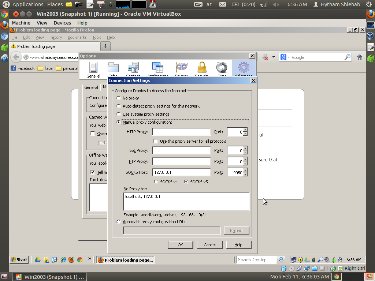Click Chrome icon in Ubuntu launcher

[x=4, y=14]
